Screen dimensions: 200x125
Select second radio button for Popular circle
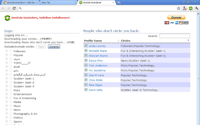point(11,55)
